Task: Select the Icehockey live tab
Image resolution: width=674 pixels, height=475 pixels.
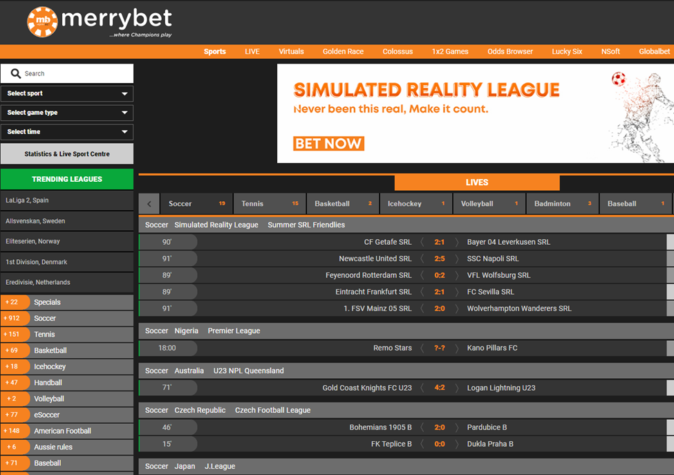Action: tap(415, 204)
